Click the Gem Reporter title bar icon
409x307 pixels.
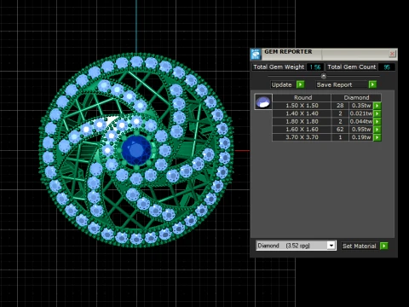pos(256,54)
